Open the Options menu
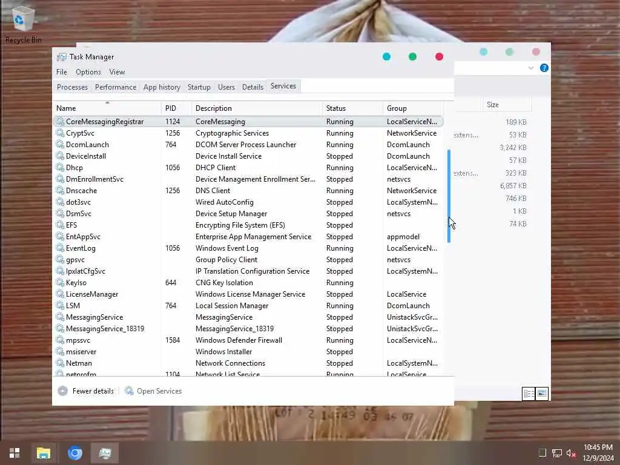 click(88, 72)
